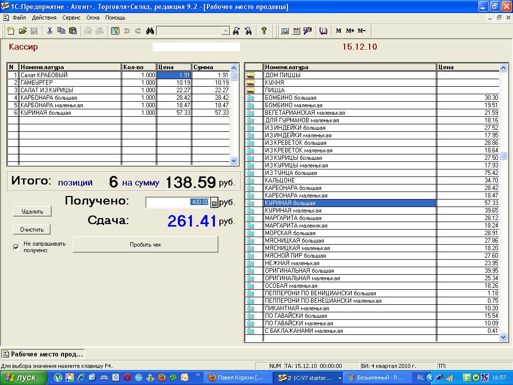
Task: Launch uTorrent from quick launch
Action: pyautogui.click(x=58, y=377)
